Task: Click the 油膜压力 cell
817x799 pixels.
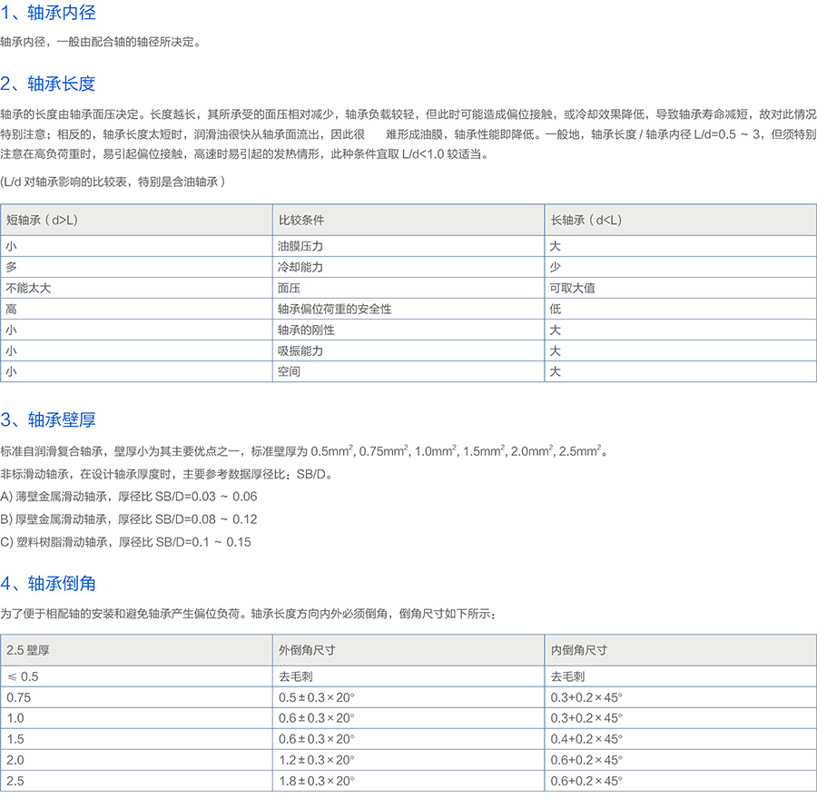Action: pyautogui.click(x=408, y=246)
